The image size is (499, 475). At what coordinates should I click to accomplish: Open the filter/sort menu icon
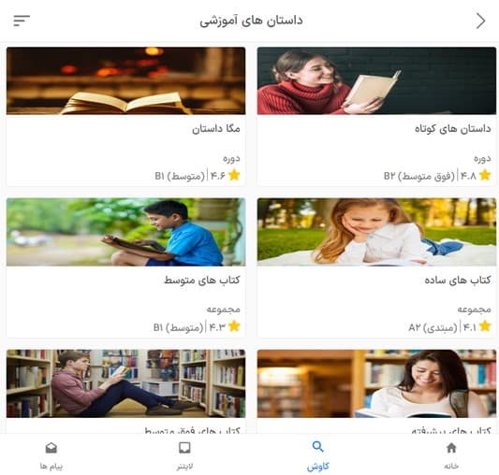[x=22, y=21]
